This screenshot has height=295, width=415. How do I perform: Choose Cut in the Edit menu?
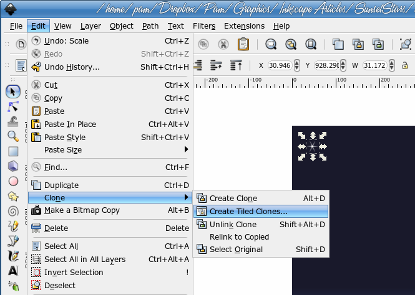click(110, 85)
